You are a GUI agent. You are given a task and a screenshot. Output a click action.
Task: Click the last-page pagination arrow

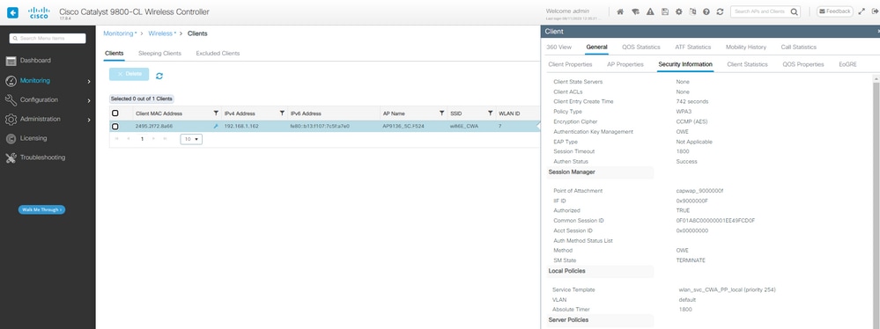point(165,139)
